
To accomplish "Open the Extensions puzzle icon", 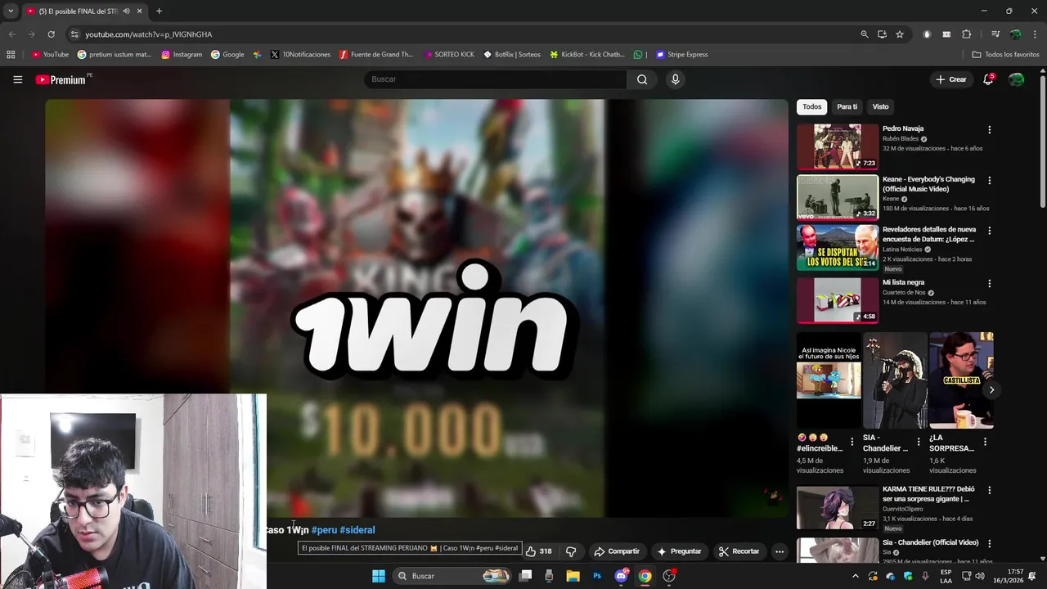I will (966, 34).
